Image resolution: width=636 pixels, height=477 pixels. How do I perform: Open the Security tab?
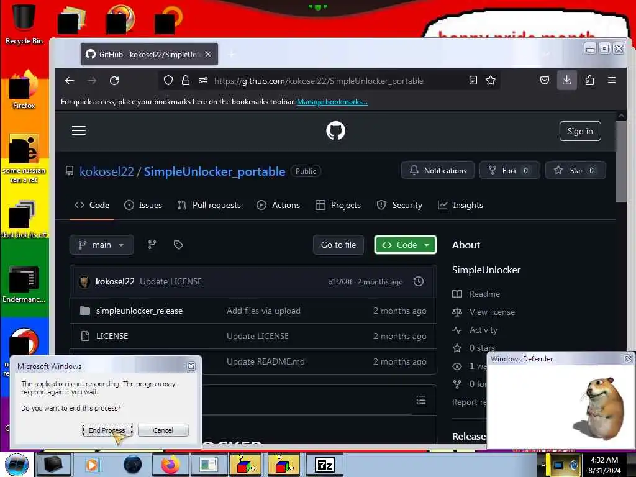(399, 205)
